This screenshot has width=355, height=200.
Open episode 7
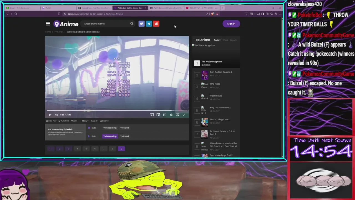[x=104, y=149]
